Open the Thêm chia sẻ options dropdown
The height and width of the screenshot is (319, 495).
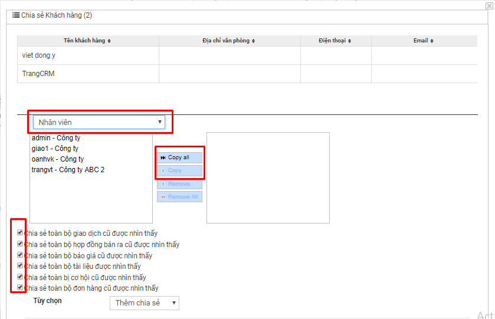click(144, 302)
